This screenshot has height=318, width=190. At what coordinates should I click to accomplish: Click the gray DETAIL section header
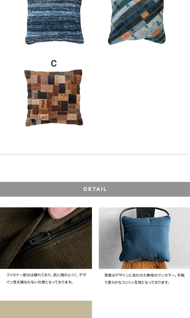click(95, 189)
